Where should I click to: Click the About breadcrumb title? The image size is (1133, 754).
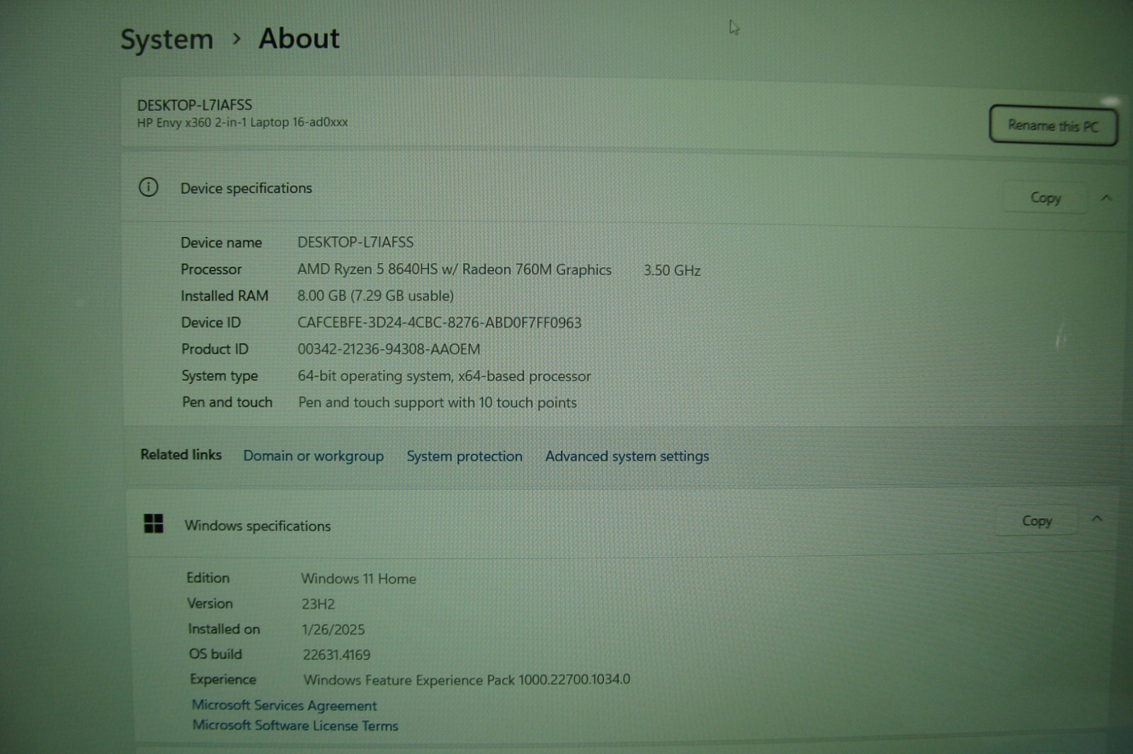[299, 38]
